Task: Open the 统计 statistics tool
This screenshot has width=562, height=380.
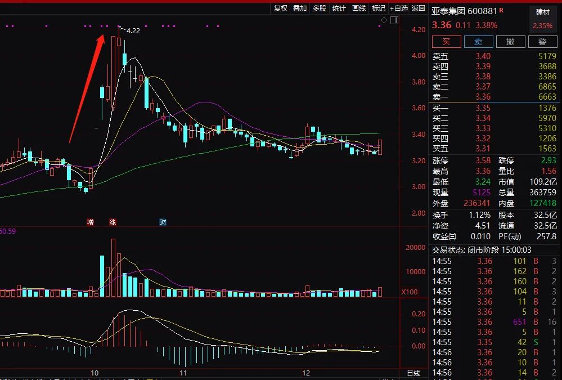Action: pyautogui.click(x=339, y=8)
